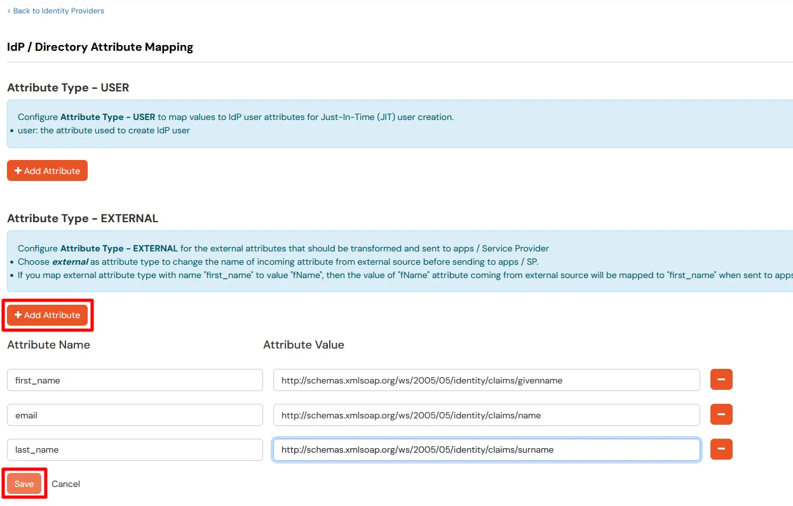Remove the last_name attribute row
The height and width of the screenshot is (506, 793).
[721, 449]
